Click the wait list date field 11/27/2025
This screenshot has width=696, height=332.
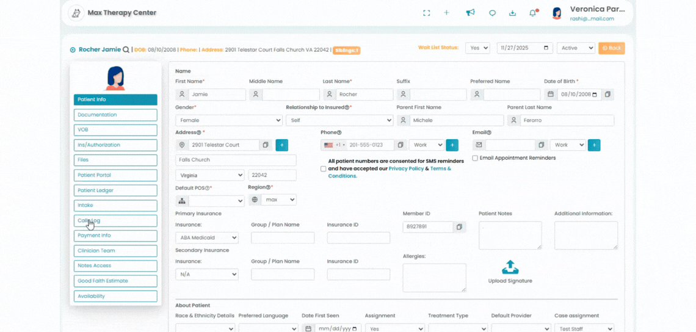tap(525, 48)
